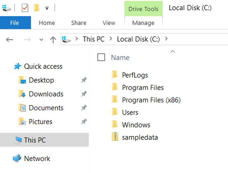This screenshot has width=228, height=173.
Task: Open Downloads from Quick access
Action: coord(46,94)
